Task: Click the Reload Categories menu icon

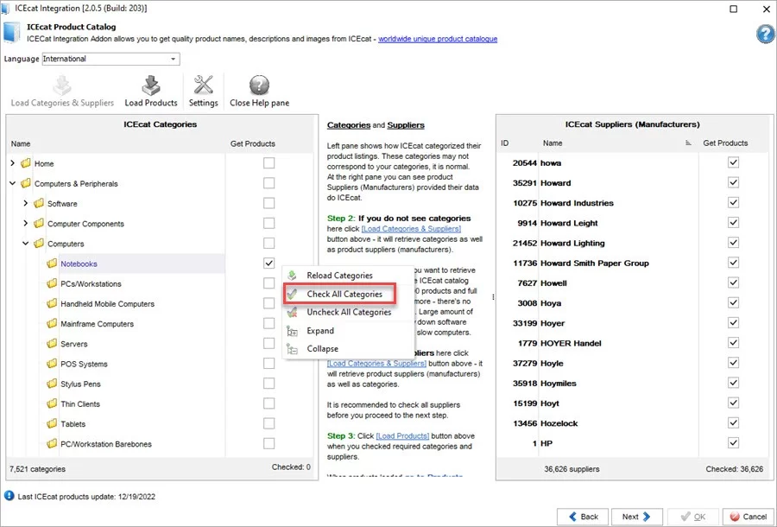Action: point(293,276)
